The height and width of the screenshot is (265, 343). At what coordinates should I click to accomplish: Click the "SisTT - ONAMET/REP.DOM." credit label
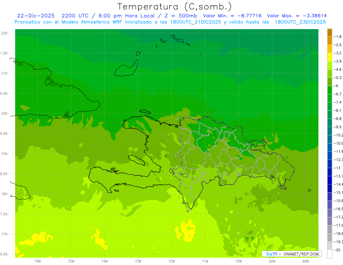pyautogui.click(x=292, y=254)
